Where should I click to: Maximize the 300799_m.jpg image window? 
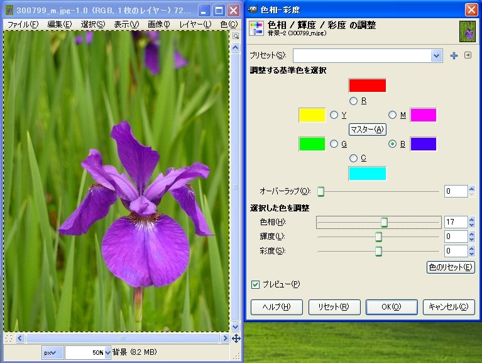pos(219,11)
